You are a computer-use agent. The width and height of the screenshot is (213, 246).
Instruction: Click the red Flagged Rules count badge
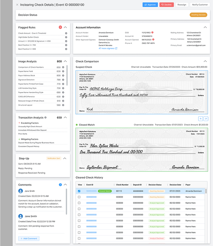click(x=60, y=27)
